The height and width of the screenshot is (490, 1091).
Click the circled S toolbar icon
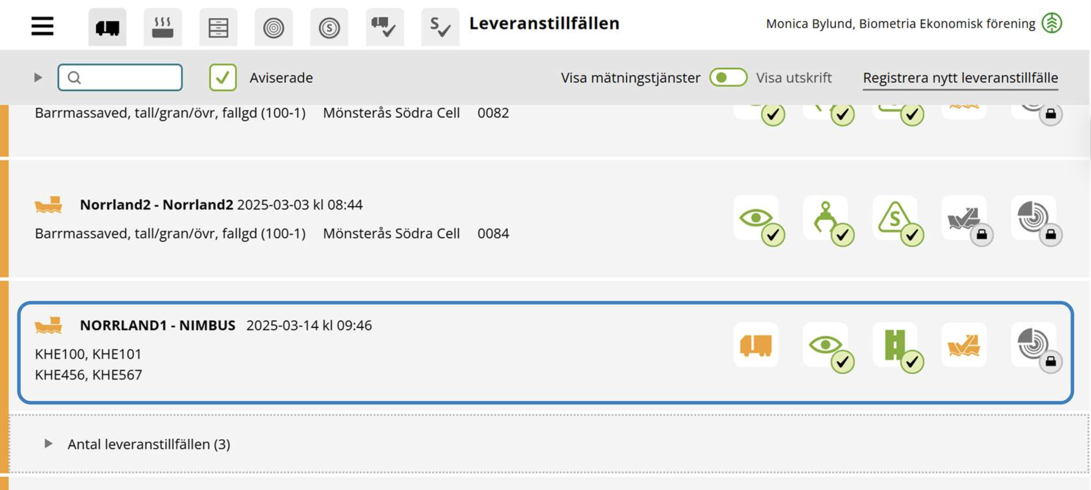pyautogui.click(x=329, y=27)
